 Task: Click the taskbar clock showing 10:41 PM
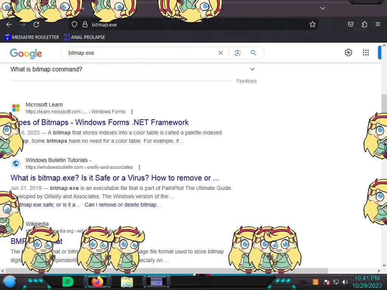tap(367, 282)
